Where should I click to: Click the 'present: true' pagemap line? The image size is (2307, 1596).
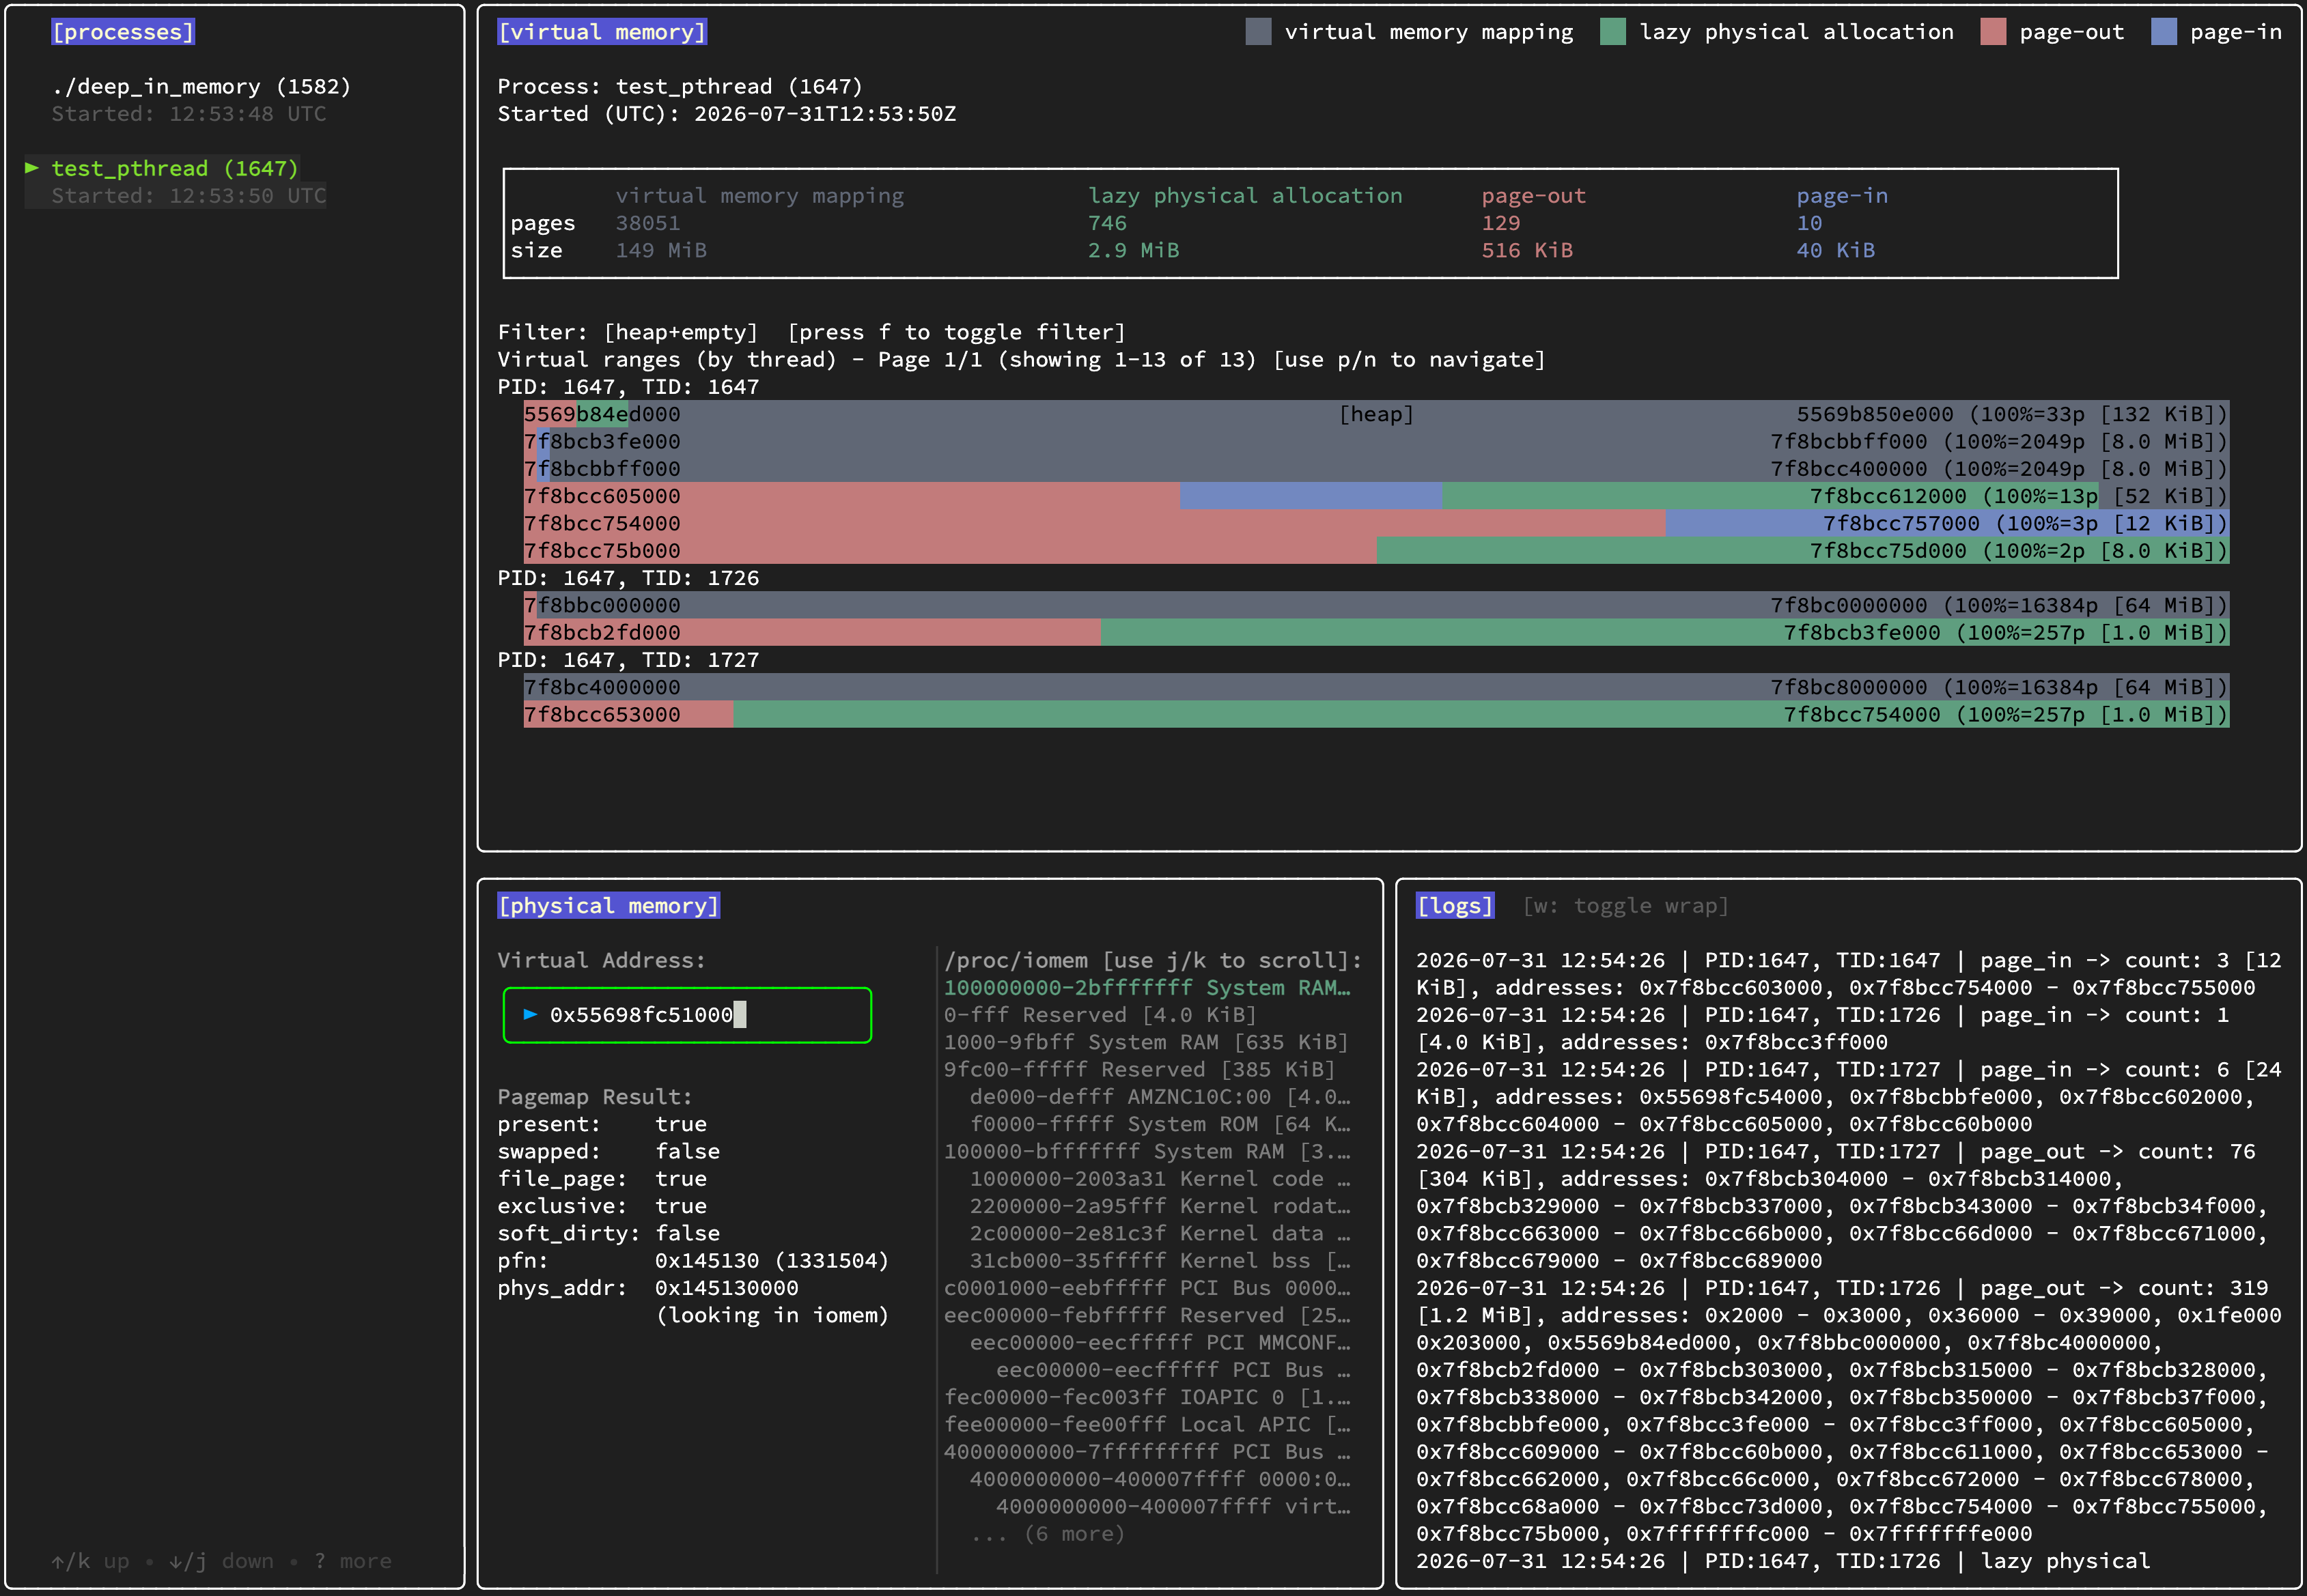coord(602,1124)
